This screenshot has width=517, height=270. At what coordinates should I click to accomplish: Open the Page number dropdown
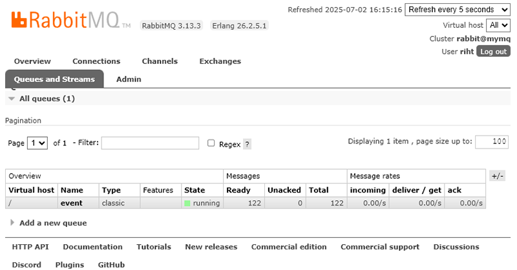point(38,143)
